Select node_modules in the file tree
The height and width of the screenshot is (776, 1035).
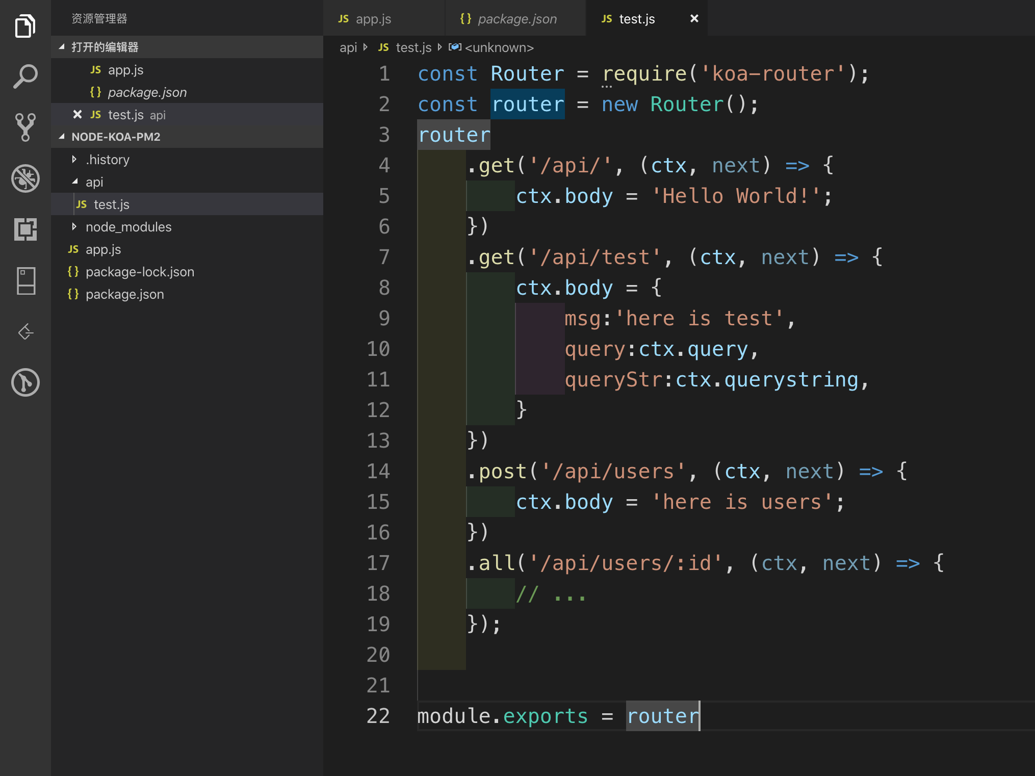[x=128, y=227]
